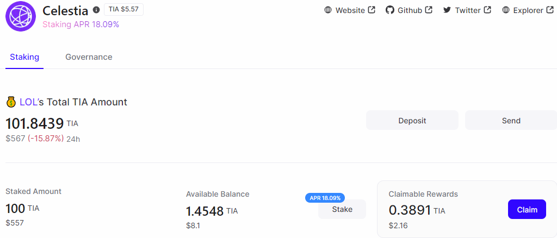This screenshot has width=557, height=238.
Task: Click the globe icon next to Explorer
Action: click(x=506, y=10)
